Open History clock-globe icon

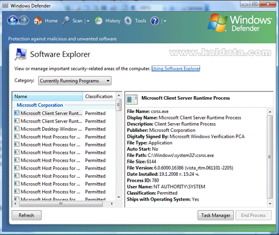coord(98,21)
